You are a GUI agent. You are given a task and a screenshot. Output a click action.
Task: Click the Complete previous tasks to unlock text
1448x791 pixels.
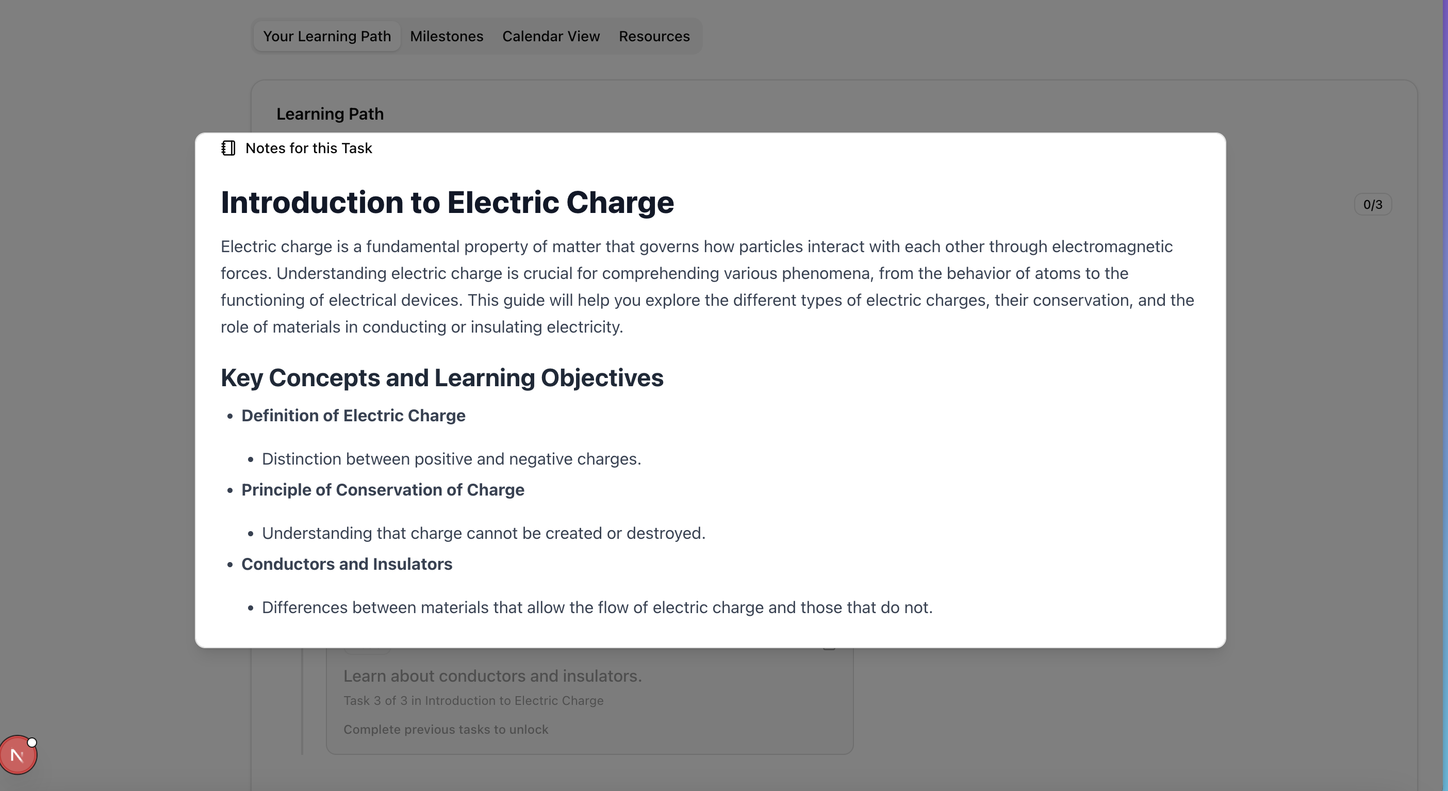pyautogui.click(x=446, y=729)
